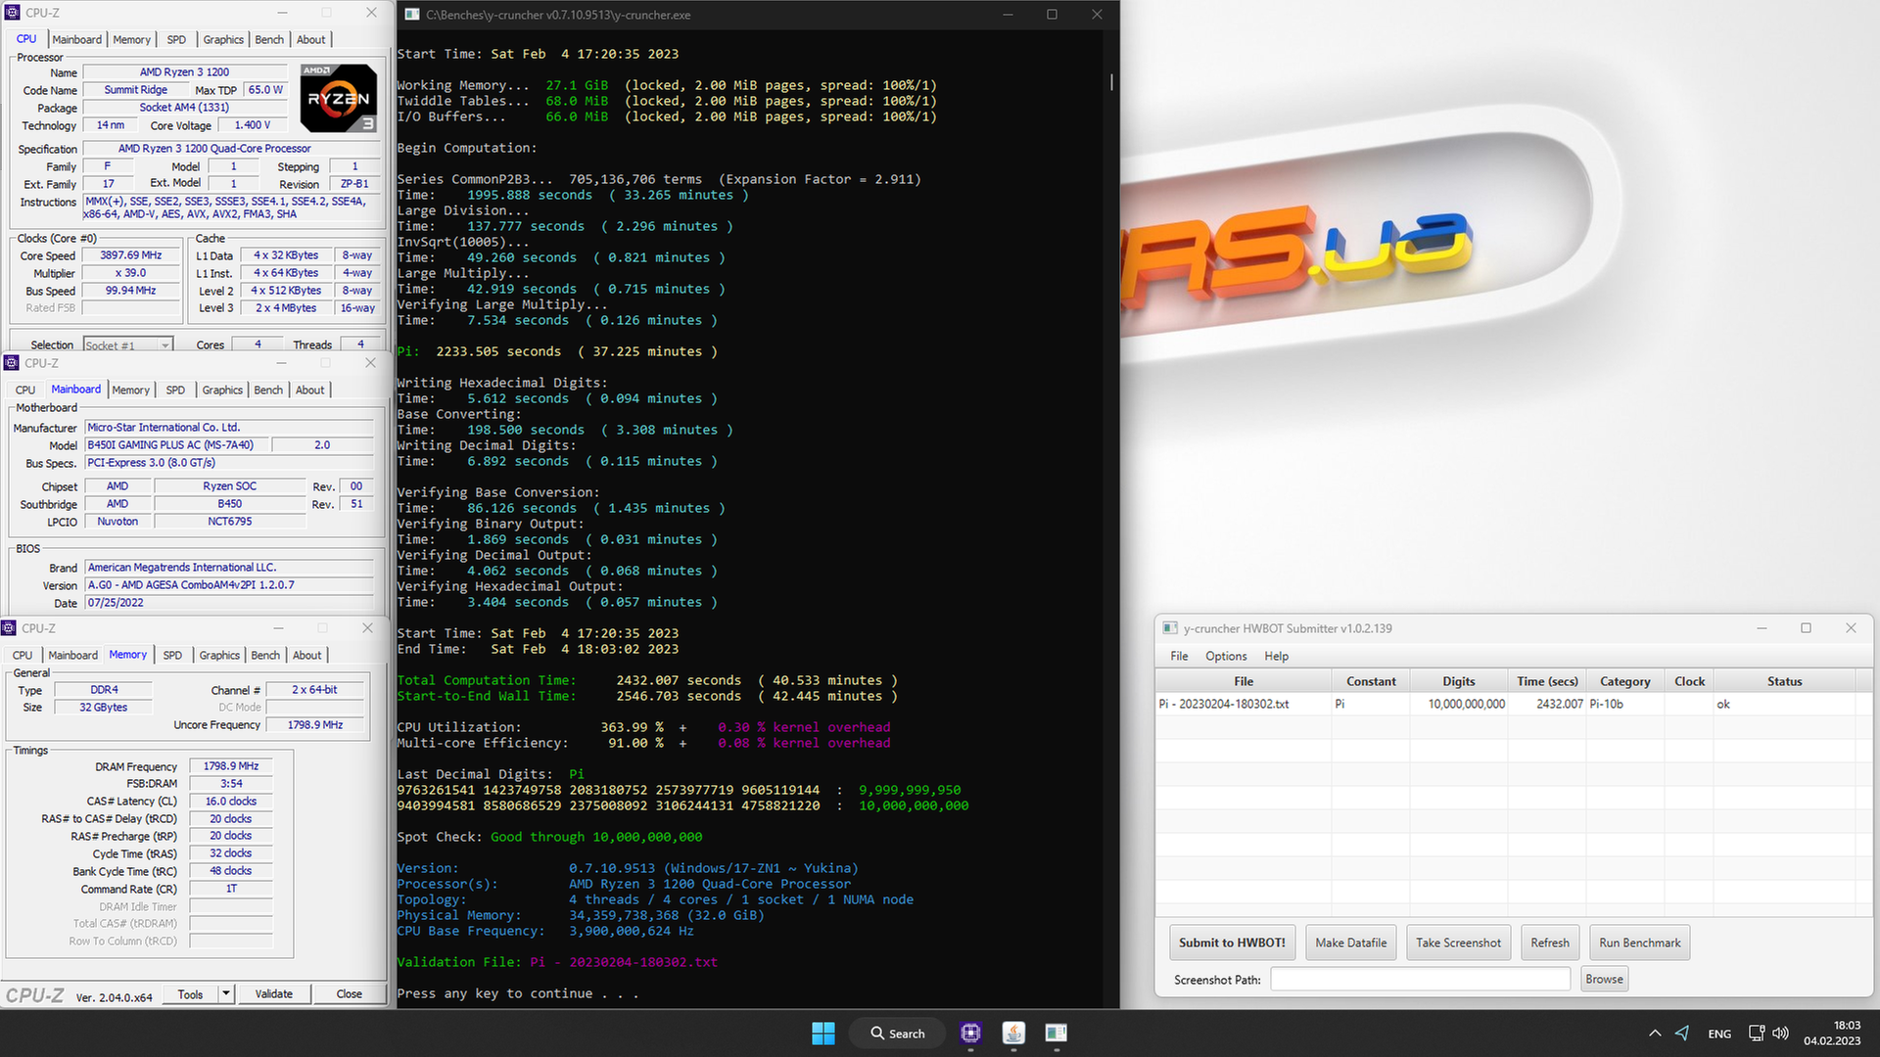The image size is (1880, 1057).
Task: Click the Constant column header
Action: [x=1371, y=681]
